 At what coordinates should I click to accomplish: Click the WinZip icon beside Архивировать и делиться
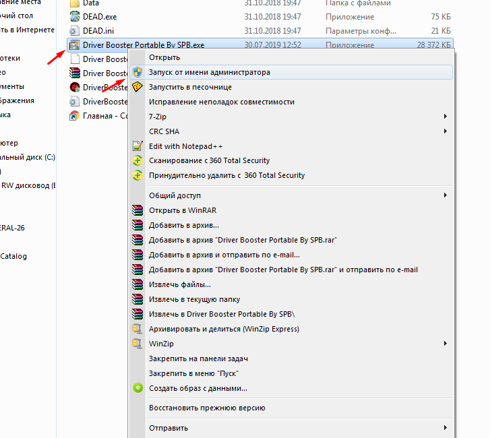click(x=137, y=329)
